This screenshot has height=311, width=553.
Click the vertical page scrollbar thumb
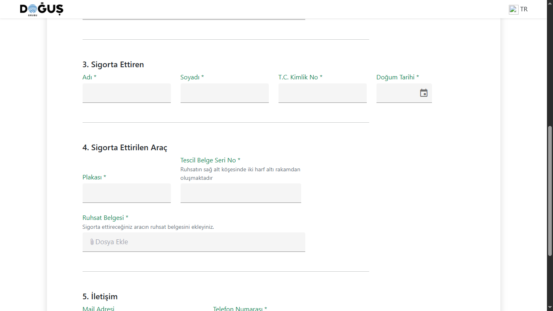[549, 190]
